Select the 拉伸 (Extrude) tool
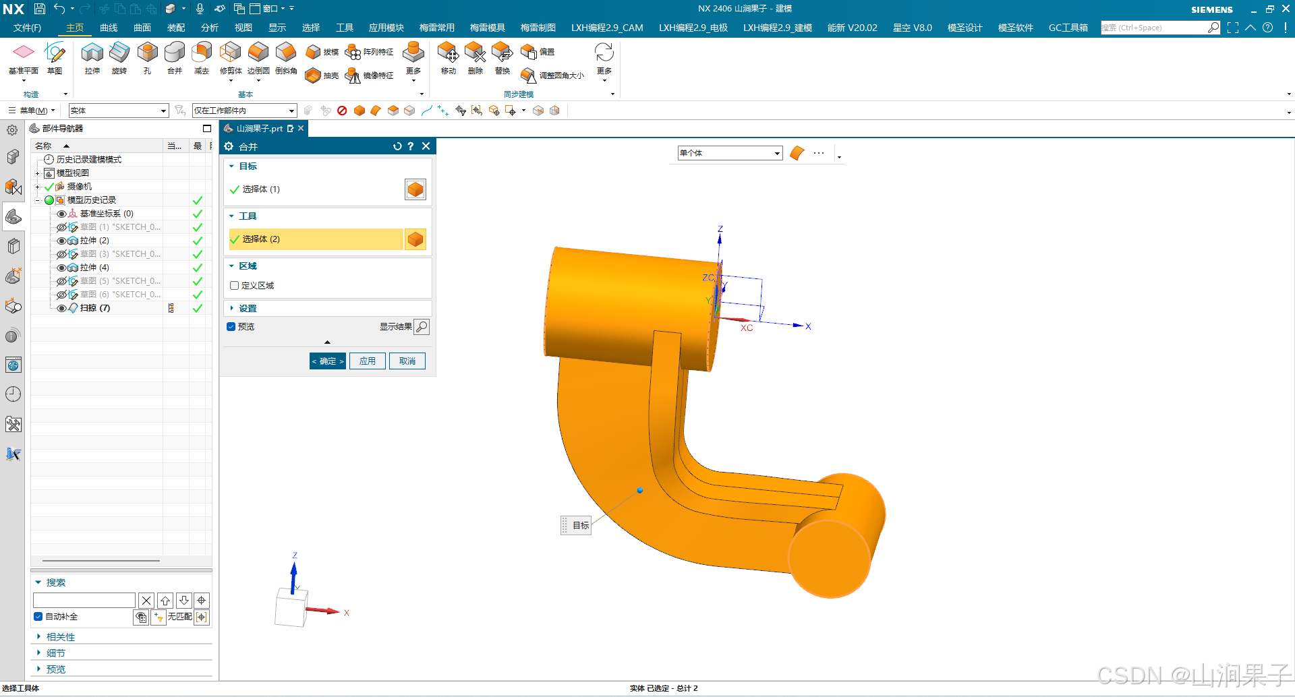This screenshot has height=697, width=1295. tap(92, 58)
